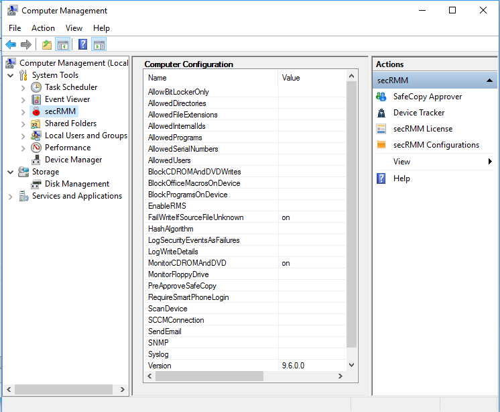Screen dimensions: 500x412
Task: Expand the secRMM tree node
Action: 23,112
